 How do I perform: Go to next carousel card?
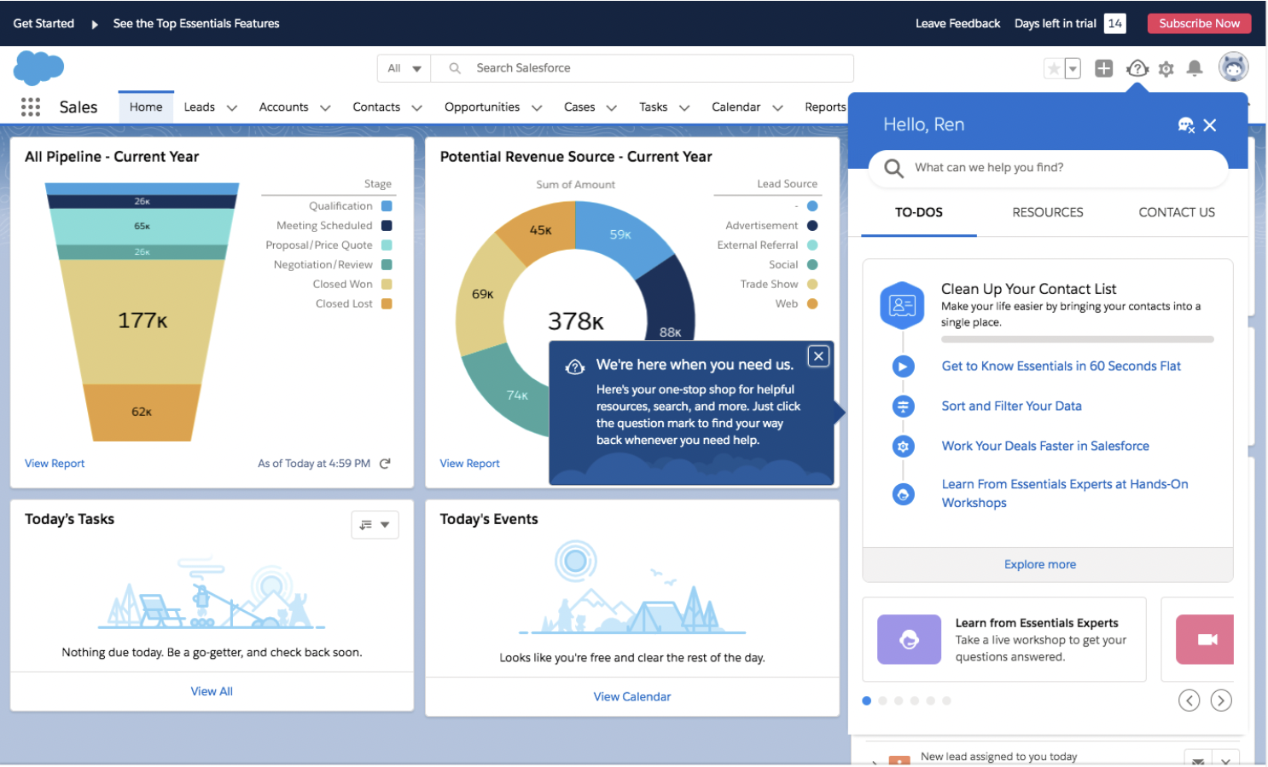pyautogui.click(x=1221, y=701)
